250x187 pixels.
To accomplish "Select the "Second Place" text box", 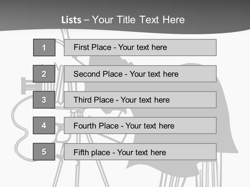I will 140,74.
